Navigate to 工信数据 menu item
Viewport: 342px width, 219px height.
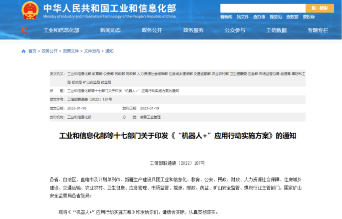pos(277,30)
